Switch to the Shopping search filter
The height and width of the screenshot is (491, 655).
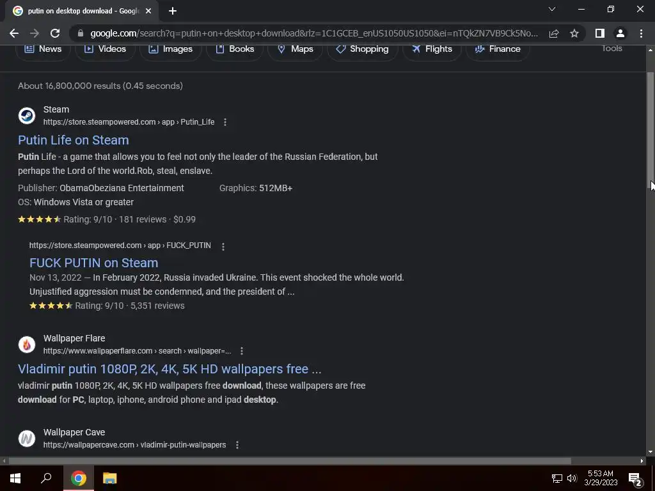click(362, 49)
